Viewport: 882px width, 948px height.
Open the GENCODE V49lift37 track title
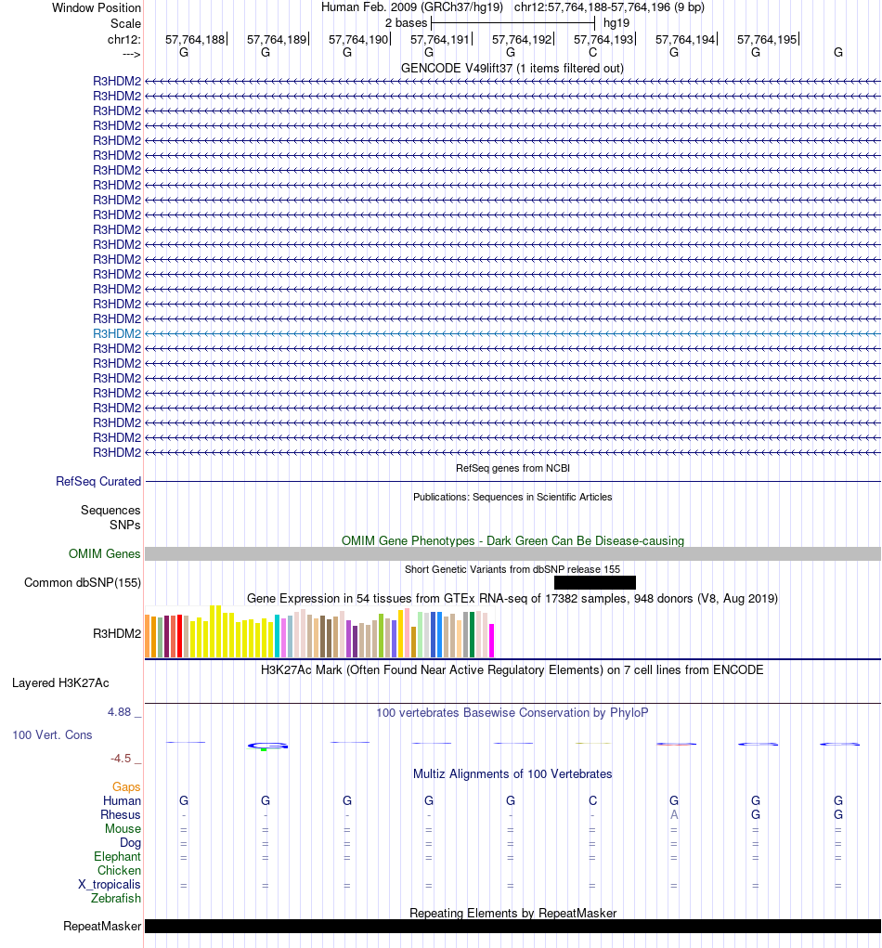pos(512,69)
